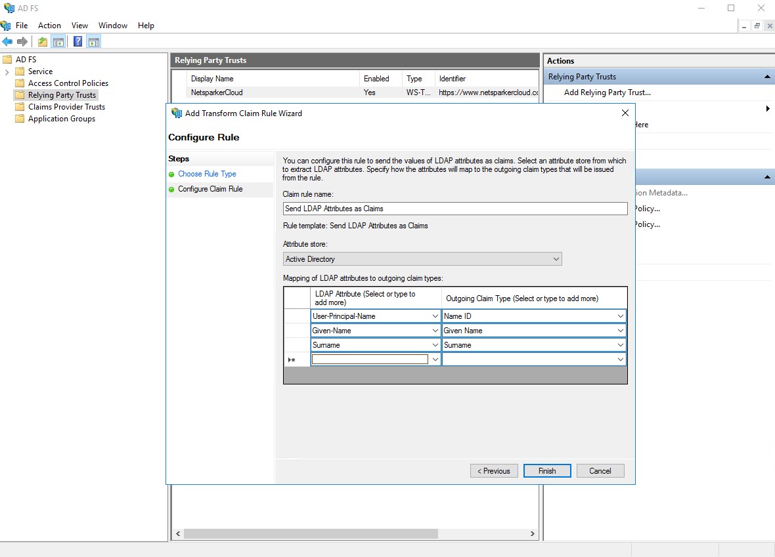Screen dimensions: 775x557
Task: Open the View menu
Action: pos(79,26)
